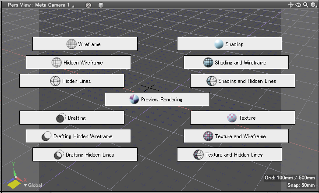Activate Shading and Hidden Lines mode

[242, 81]
